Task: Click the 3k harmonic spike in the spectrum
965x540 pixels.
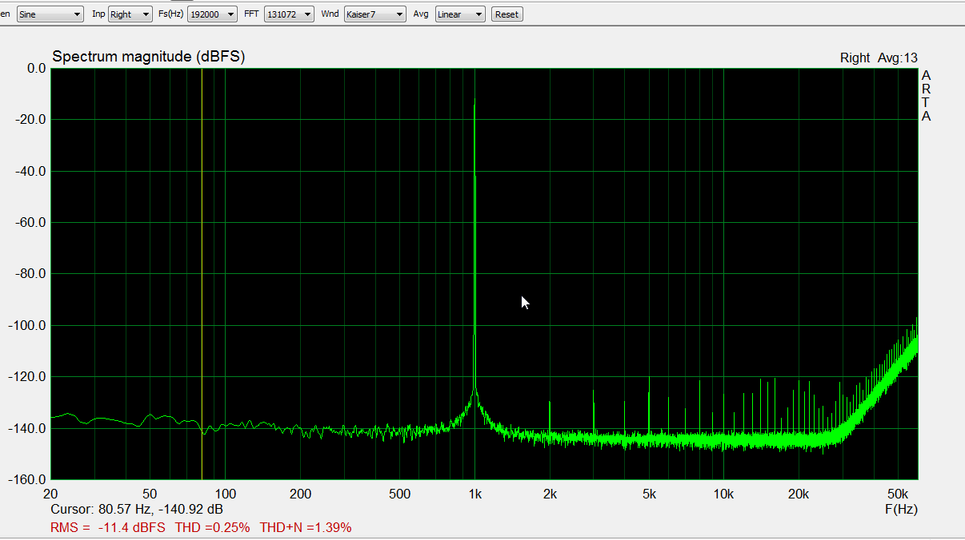Action: (x=594, y=412)
